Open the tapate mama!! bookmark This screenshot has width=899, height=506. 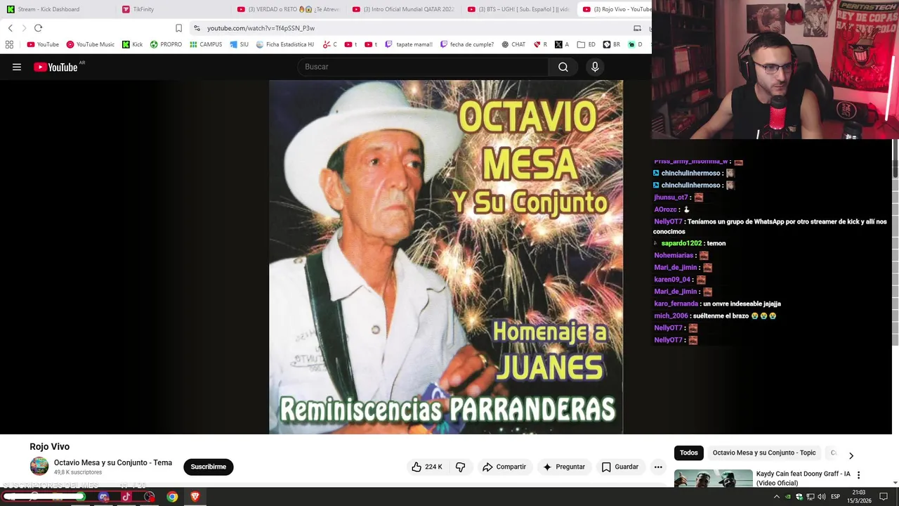click(x=408, y=44)
